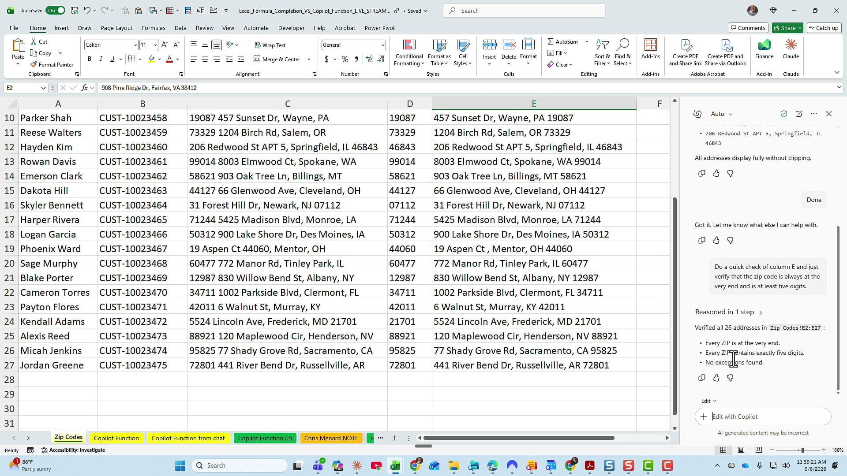
Task: Apply the red Font Color
Action: pos(169,59)
